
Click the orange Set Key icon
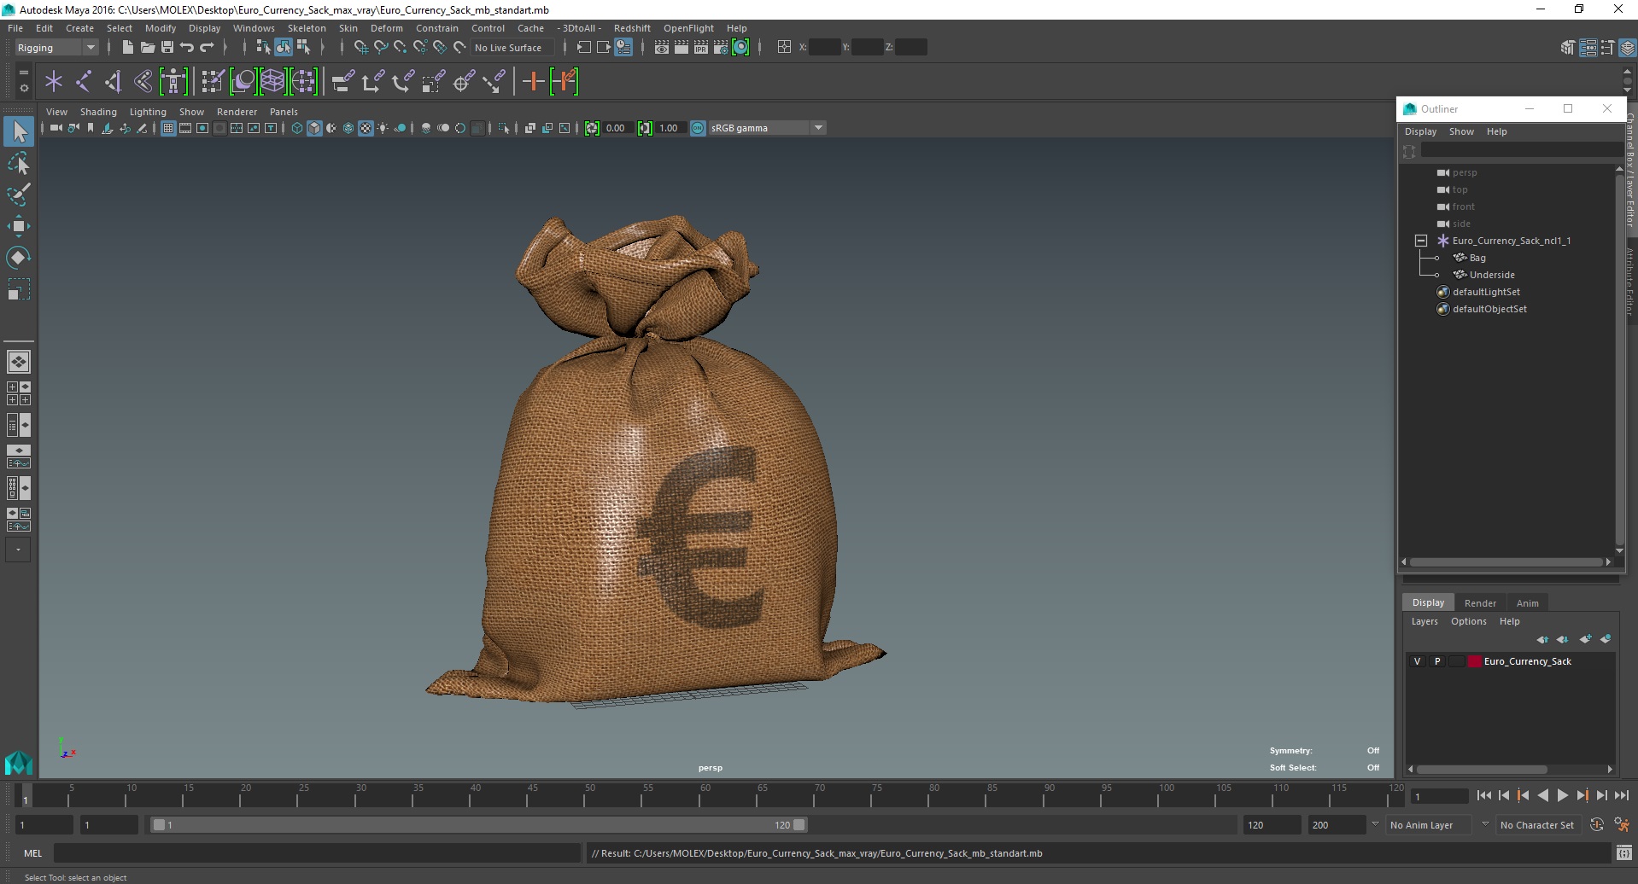tap(534, 82)
